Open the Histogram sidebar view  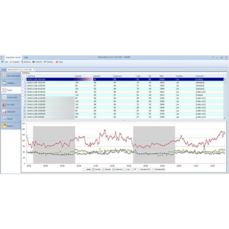pyautogui.click(x=11, y=112)
